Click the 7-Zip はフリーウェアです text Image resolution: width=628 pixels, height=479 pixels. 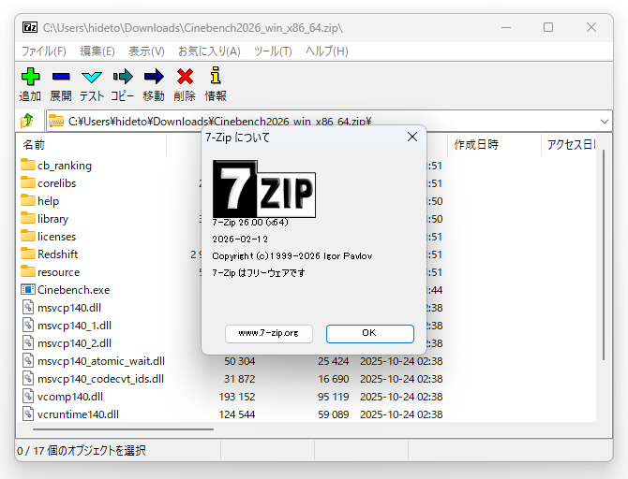(259, 272)
